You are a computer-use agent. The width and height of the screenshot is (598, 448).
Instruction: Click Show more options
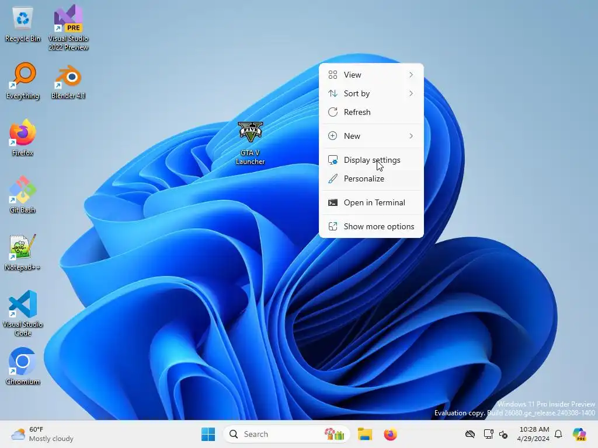[x=371, y=227]
